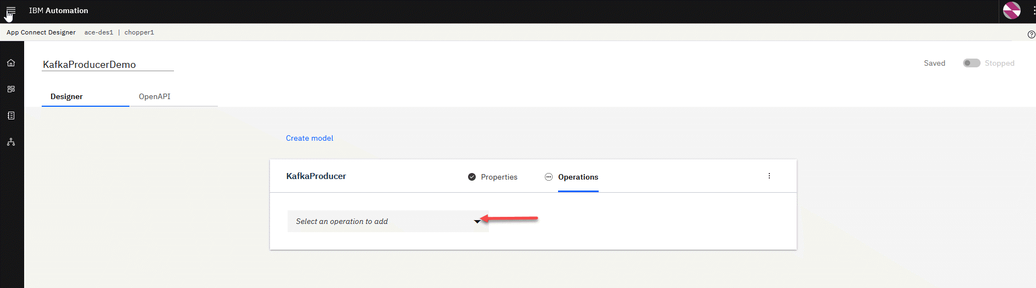
Task: Open the IBM Automation hamburger navigation menu
Action: pyautogui.click(x=11, y=11)
